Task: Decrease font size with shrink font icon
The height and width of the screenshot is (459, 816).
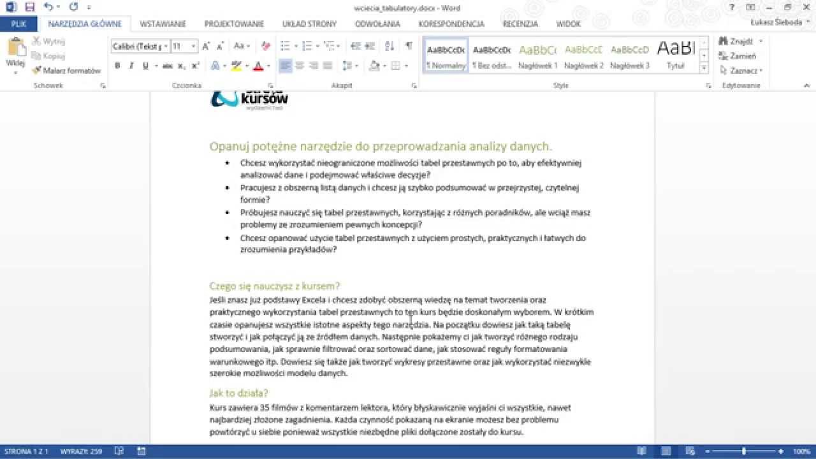Action: (220, 47)
